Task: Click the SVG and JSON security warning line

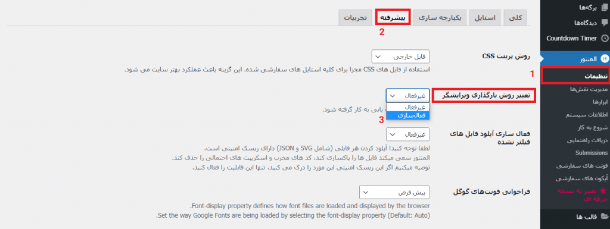Action: (317, 149)
